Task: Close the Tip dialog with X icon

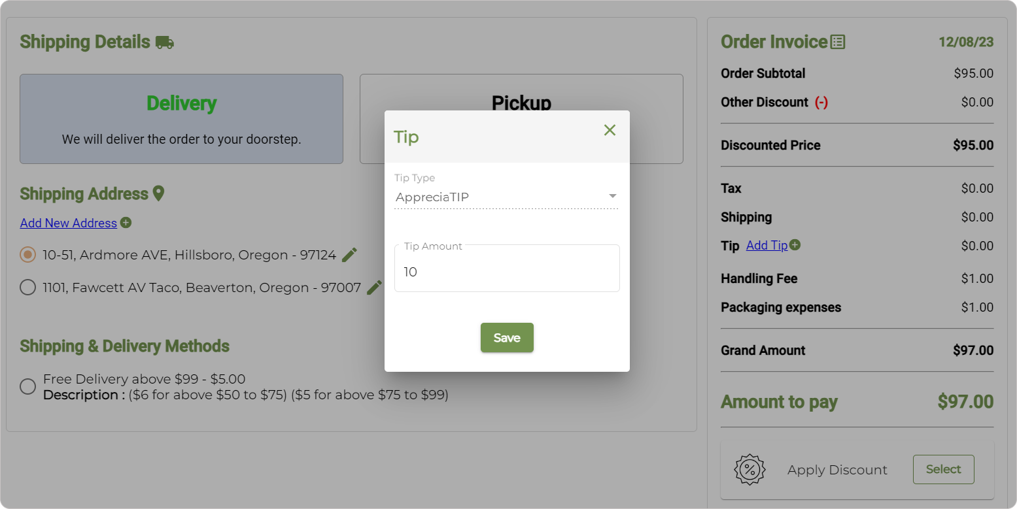Action: (610, 130)
